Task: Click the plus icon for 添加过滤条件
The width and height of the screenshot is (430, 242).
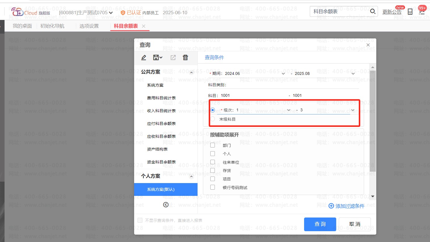Action: click(331, 206)
